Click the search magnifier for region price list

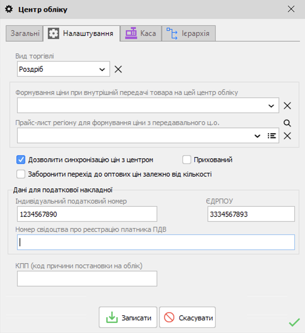click(x=287, y=123)
